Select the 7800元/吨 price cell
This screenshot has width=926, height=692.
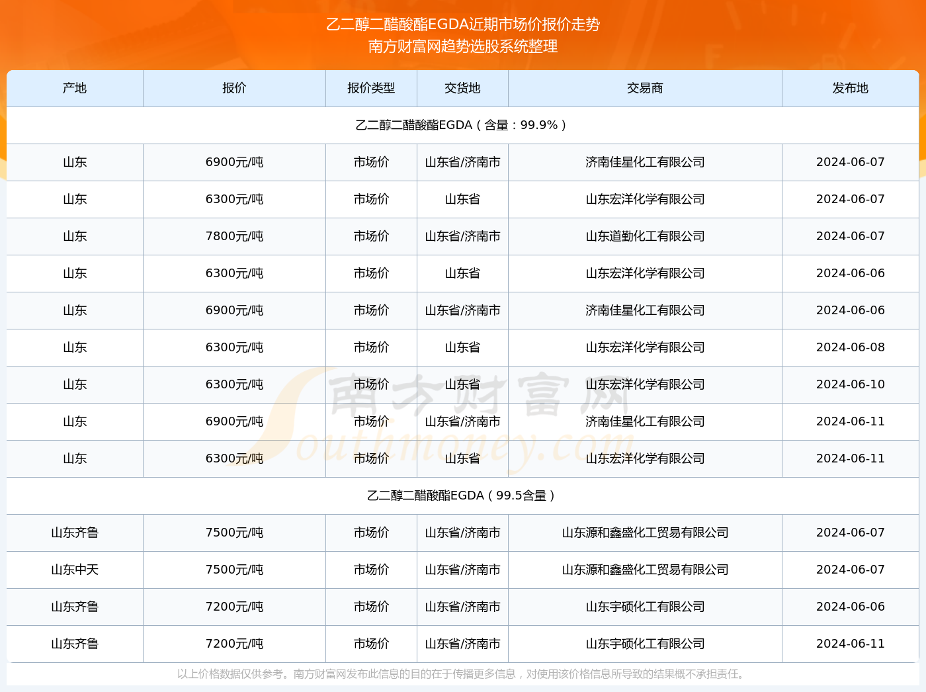pos(234,236)
